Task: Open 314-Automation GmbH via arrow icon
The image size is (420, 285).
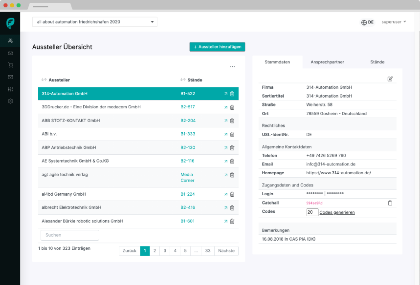Action: coord(226,94)
